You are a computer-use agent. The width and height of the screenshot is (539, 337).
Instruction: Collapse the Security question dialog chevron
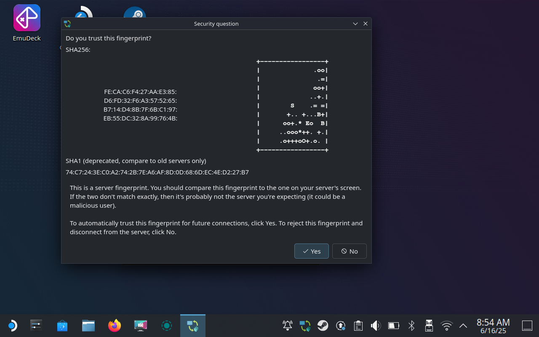355,24
